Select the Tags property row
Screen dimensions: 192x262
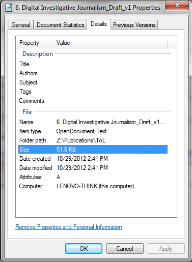click(93, 92)
